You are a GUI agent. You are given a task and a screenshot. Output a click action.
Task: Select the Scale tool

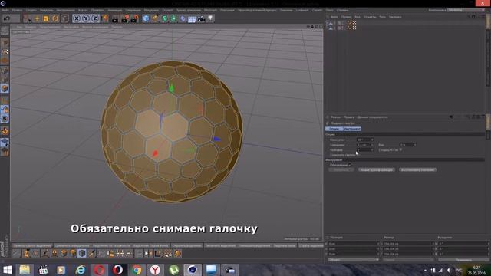(46, 18)
